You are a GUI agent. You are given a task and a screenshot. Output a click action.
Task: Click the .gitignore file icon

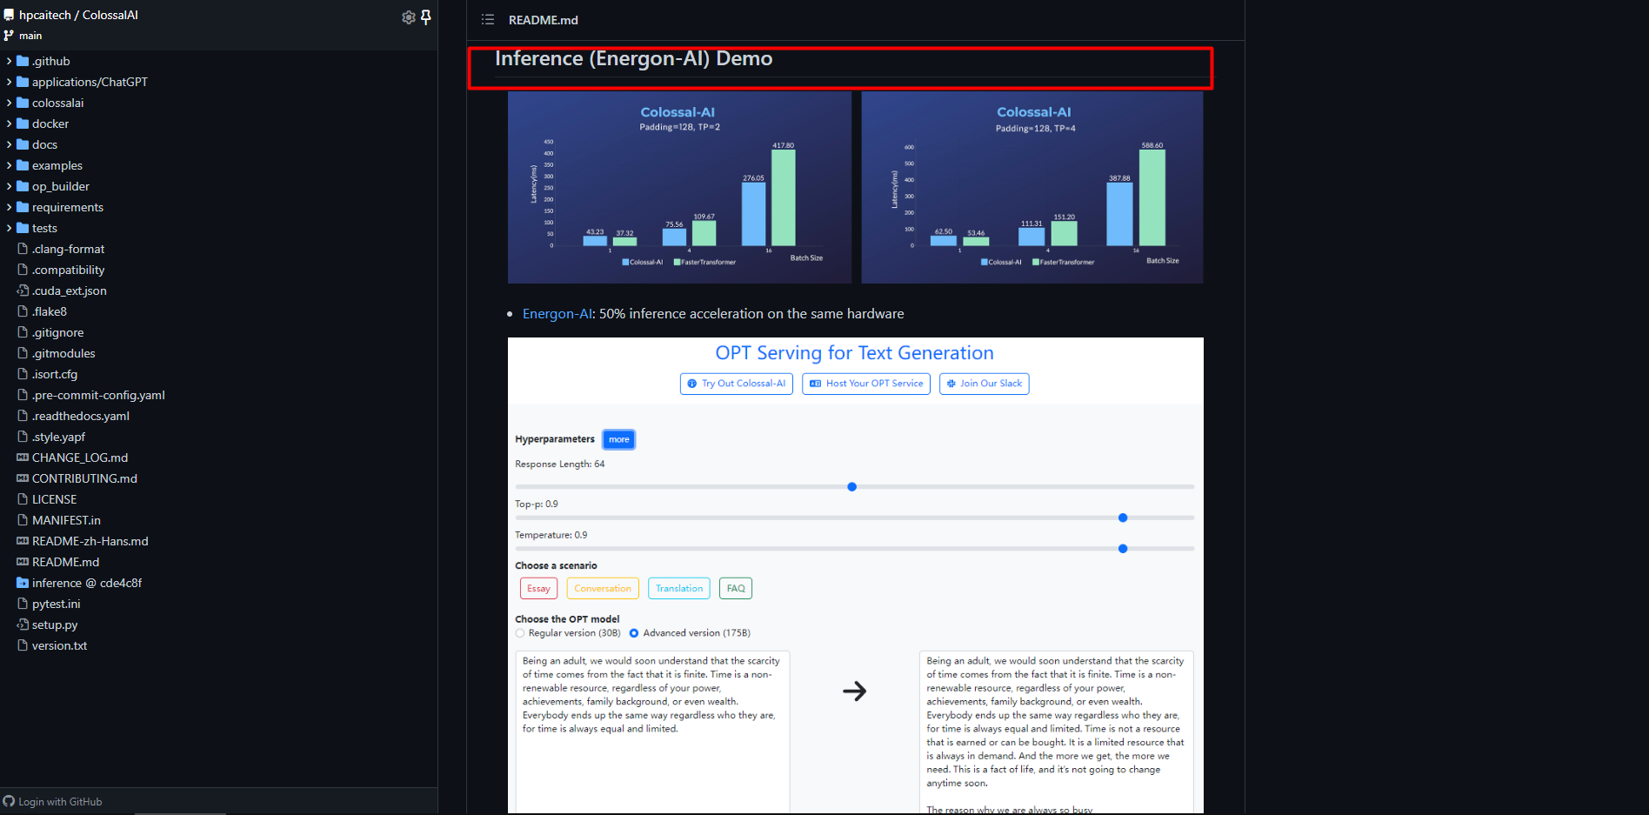[x=23, y=332]
